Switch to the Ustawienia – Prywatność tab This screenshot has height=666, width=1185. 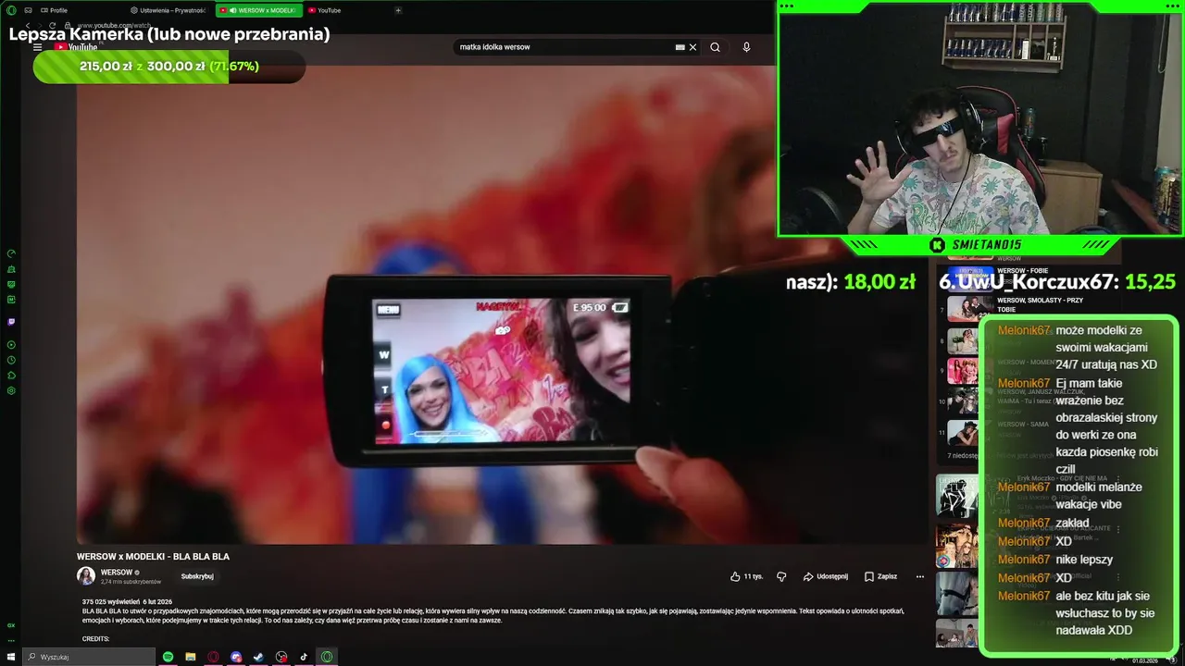[168, 10]
